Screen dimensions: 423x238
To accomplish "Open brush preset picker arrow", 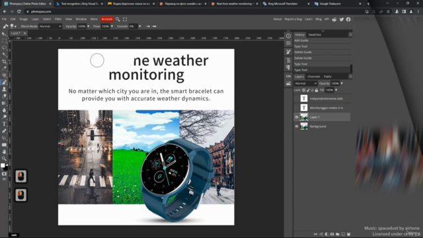I will tap(15, 26).
